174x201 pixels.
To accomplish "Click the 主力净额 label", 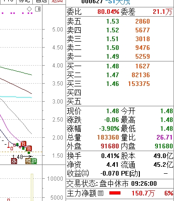I will coord(82,193).
